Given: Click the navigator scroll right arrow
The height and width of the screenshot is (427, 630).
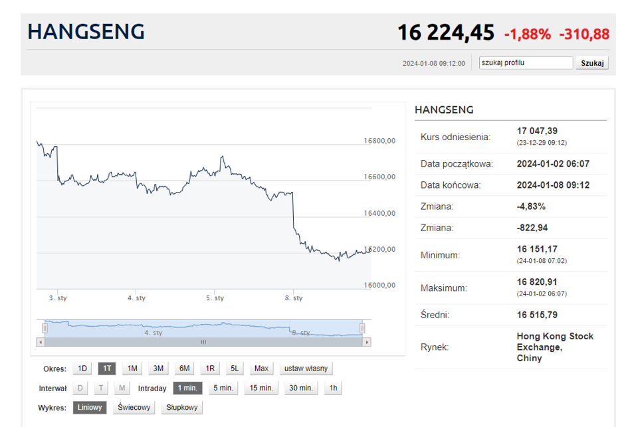Looking at the screenshot, I should pos(367,342).
